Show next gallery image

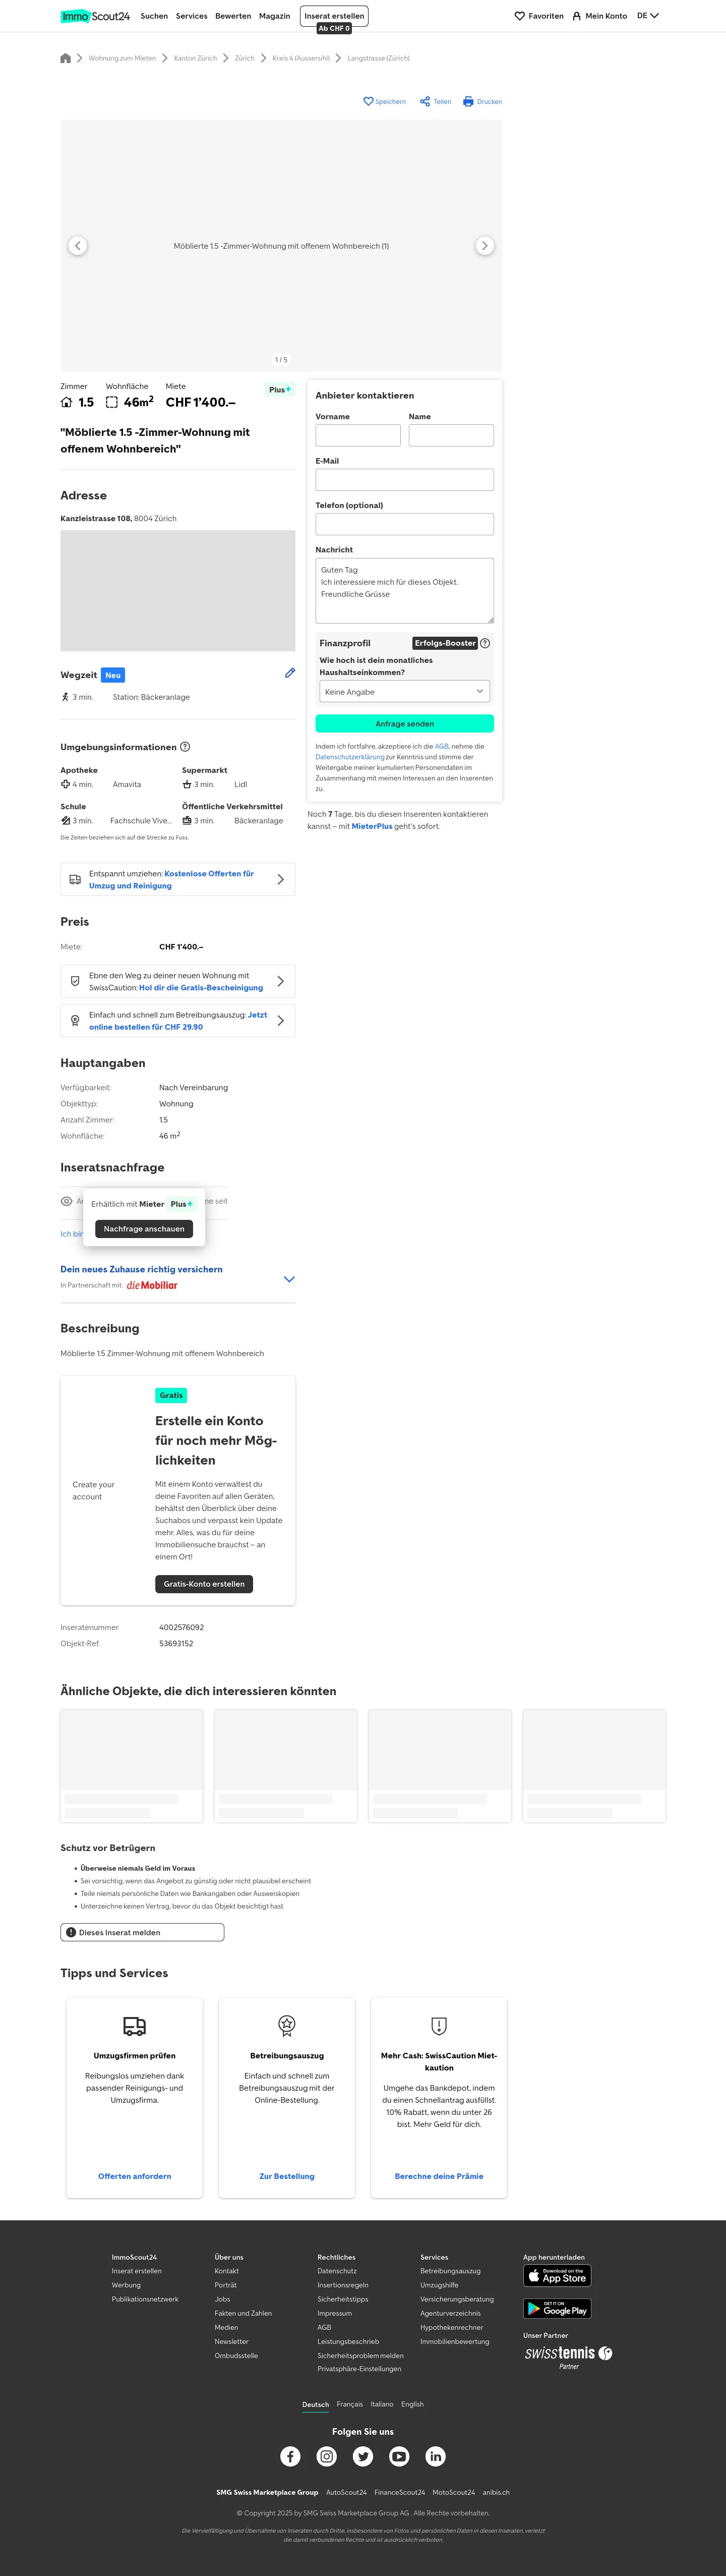[x=485, y=246]
